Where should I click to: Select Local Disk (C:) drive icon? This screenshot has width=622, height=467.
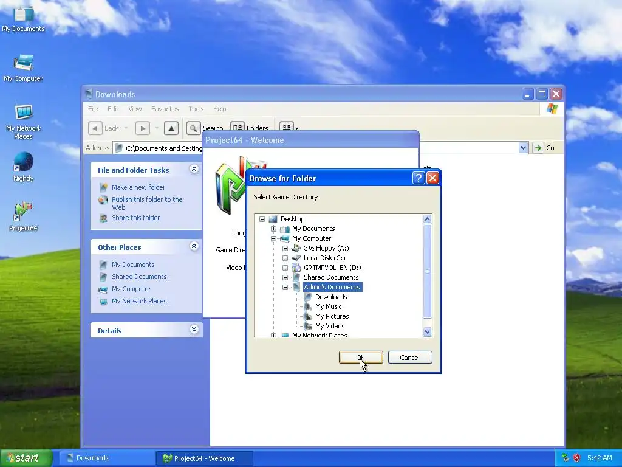pos(296,258)
